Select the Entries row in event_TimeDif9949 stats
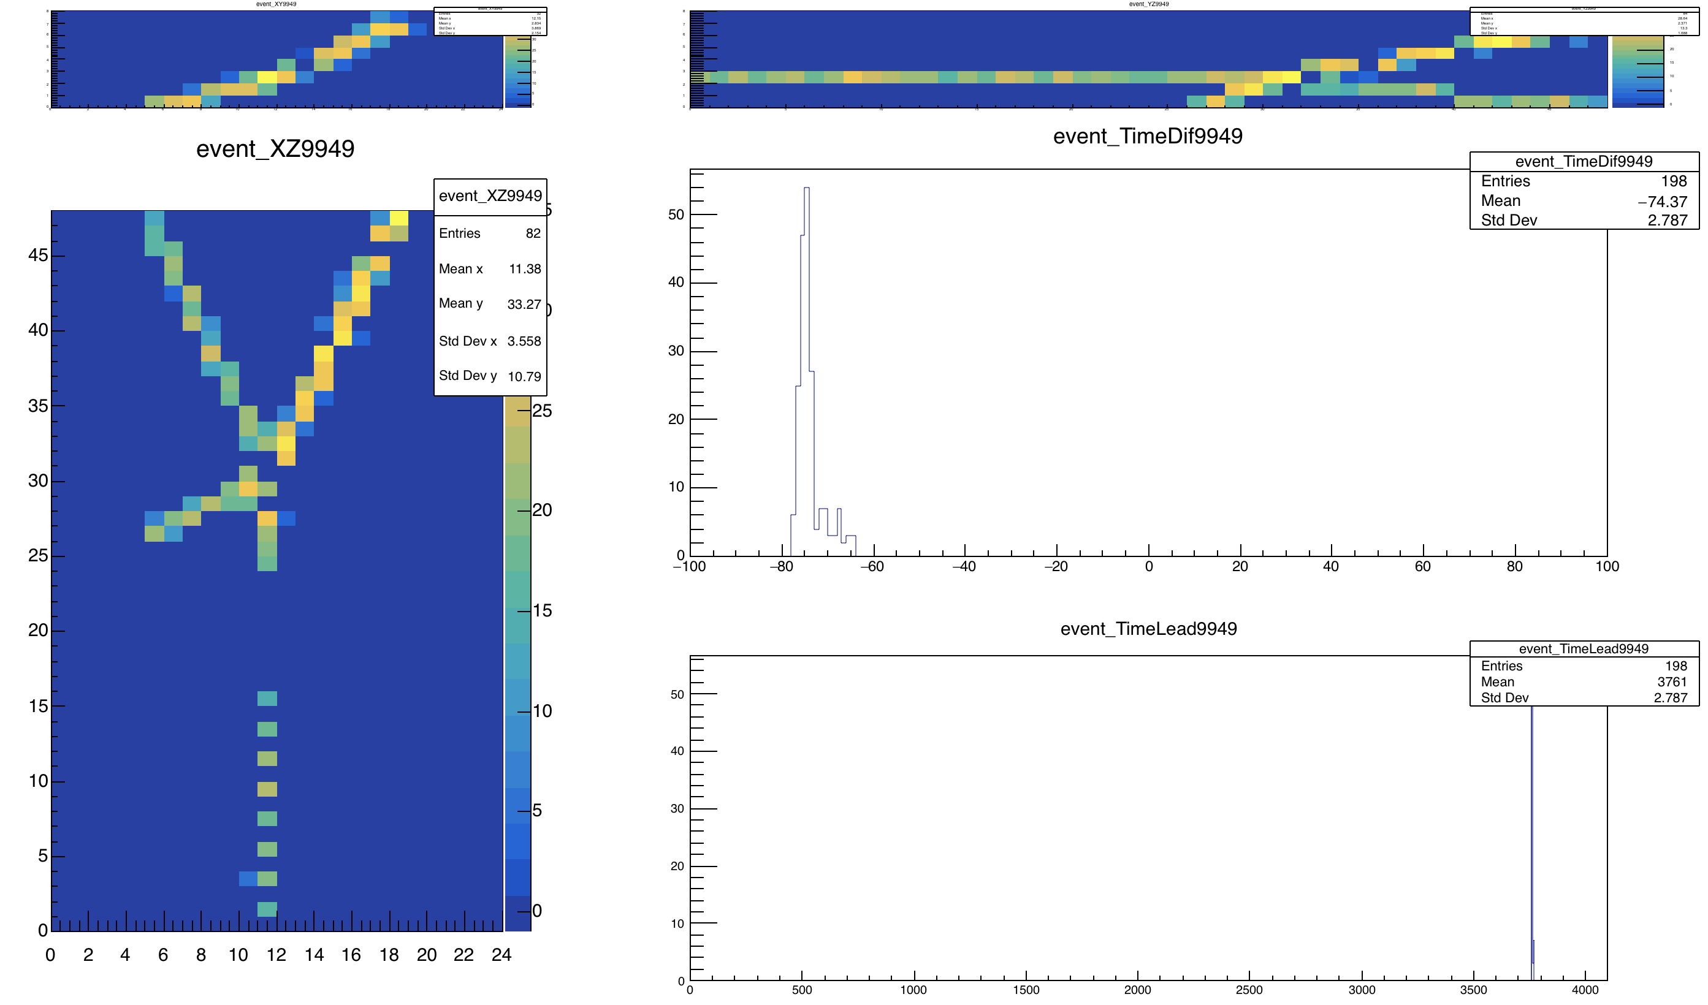The image size is (1708, 1005). tap(1584, 181)
